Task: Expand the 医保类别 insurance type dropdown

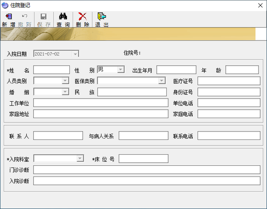Action: 162,81
